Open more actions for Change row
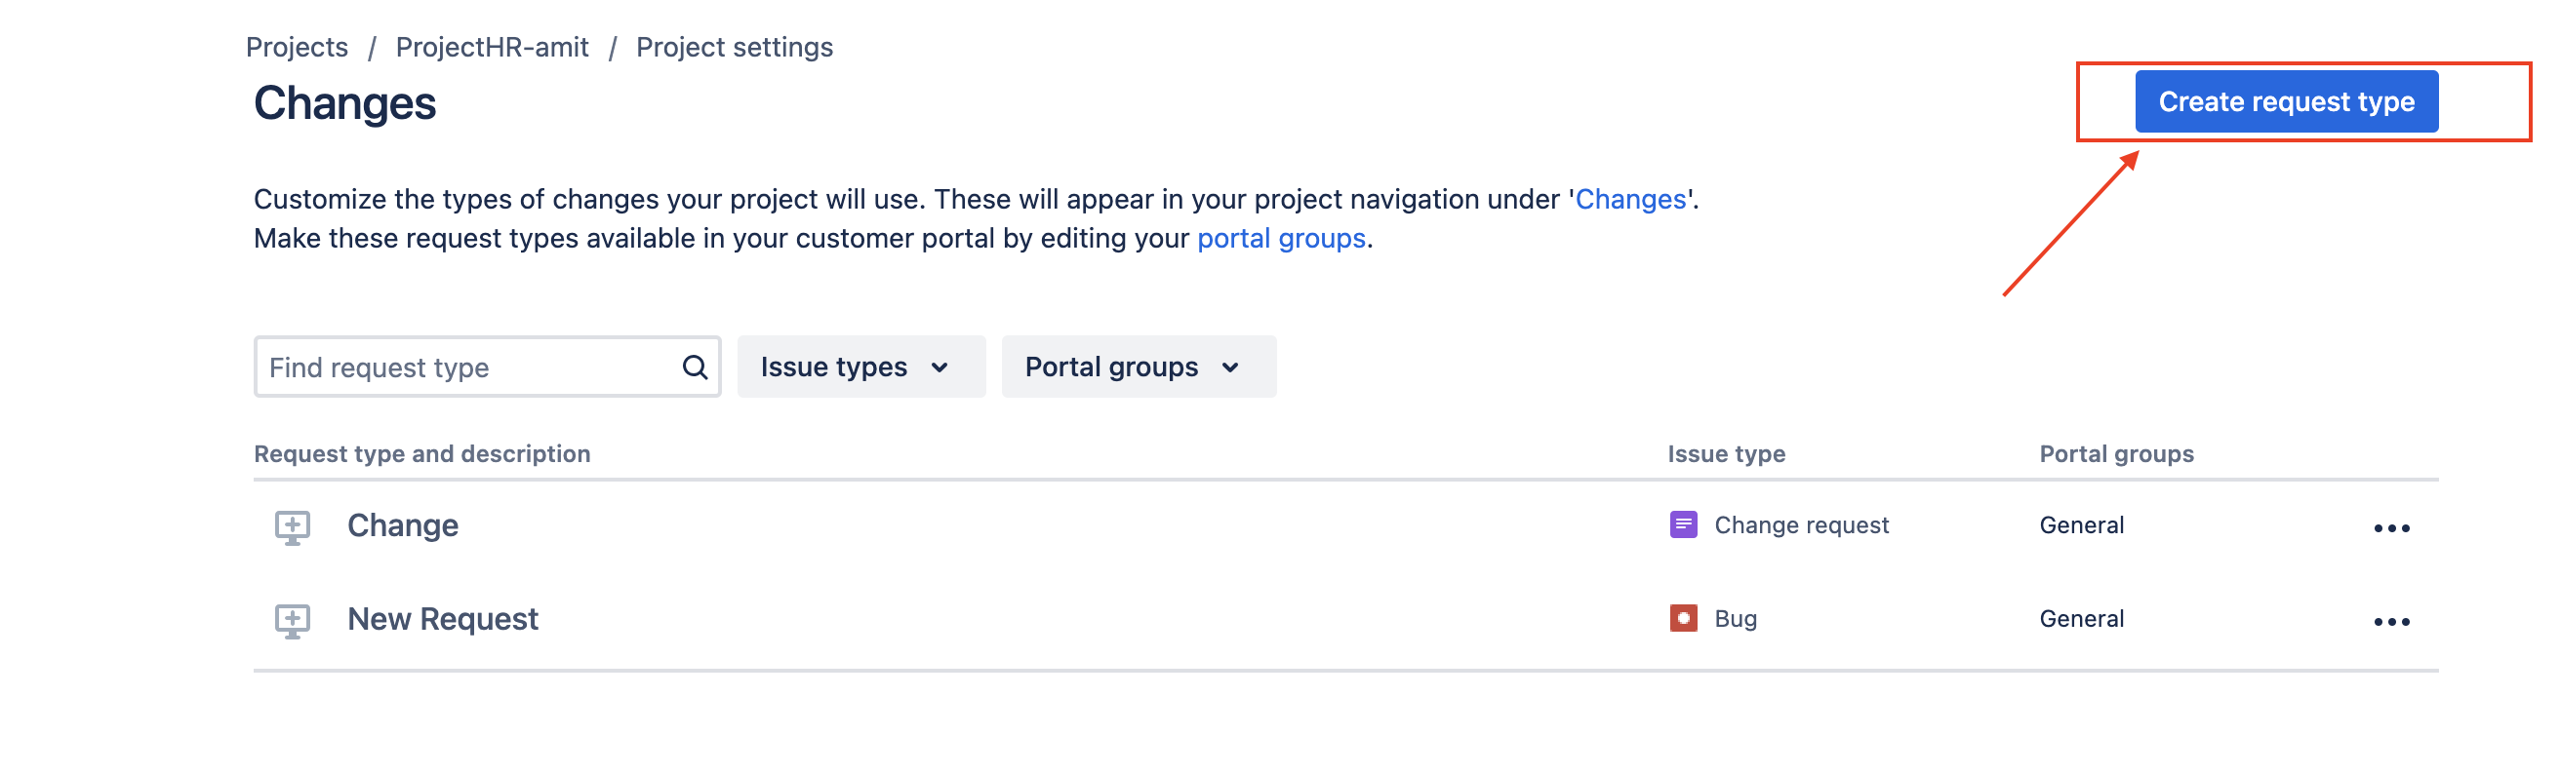Image resolution: width=2560 pixels, height=774 pixels. tap(2390, 527)
